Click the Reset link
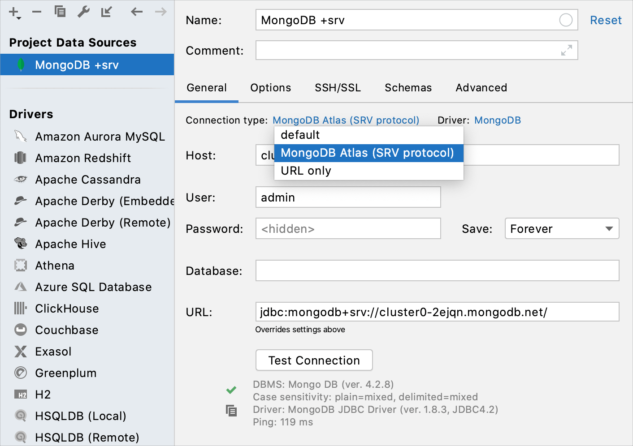The height and width of the screenshot is (446, 633). click(x=606, y=20)
